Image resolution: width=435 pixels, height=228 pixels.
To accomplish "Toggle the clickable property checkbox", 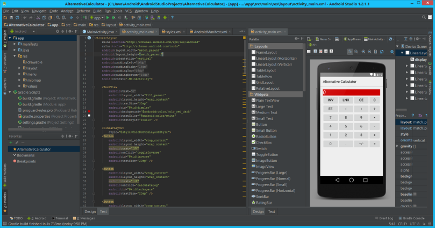I will click(x=415, y=206).
